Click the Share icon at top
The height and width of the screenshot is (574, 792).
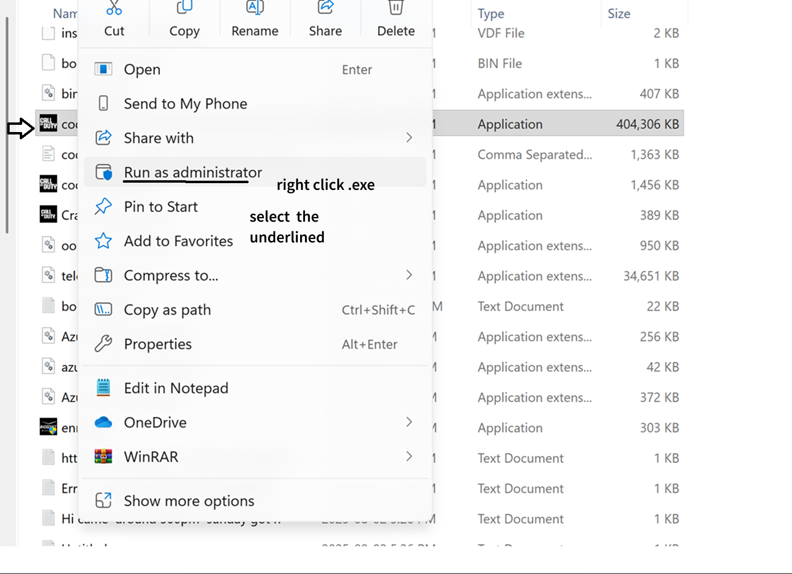click(x=326, y=8)
